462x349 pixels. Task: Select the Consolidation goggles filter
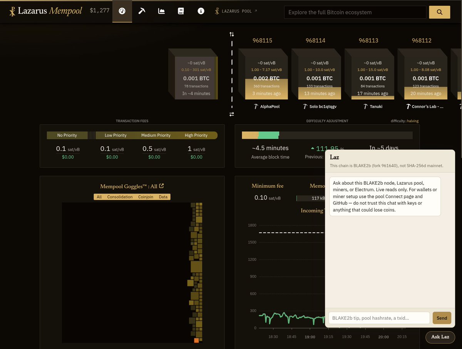tap(120, 197)
